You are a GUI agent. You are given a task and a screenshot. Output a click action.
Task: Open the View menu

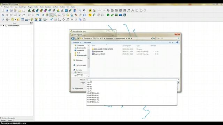(x=12, y=7)
